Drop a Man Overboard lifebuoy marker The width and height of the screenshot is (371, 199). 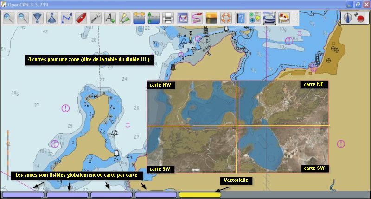(x=226, y=18)
